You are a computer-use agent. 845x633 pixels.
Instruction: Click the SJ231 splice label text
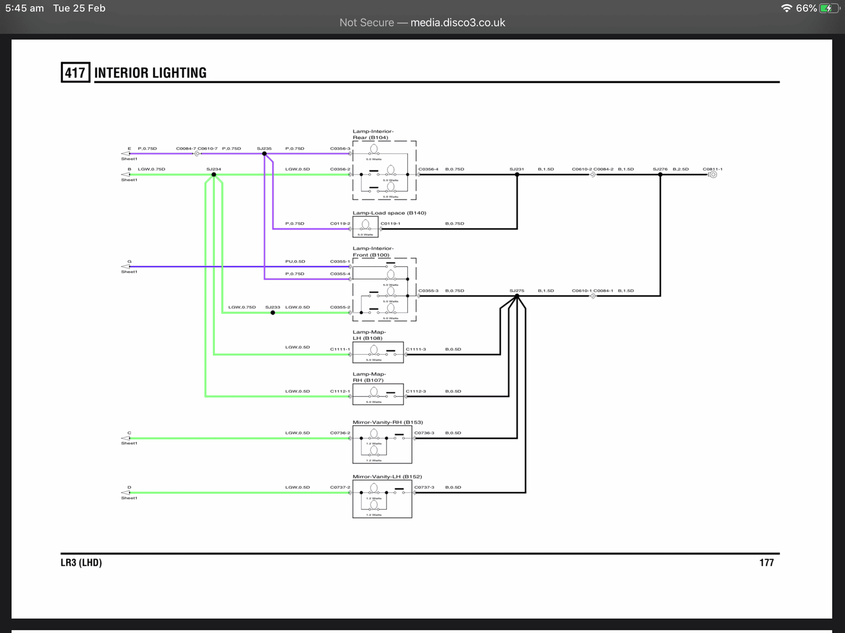pos(517,169)
